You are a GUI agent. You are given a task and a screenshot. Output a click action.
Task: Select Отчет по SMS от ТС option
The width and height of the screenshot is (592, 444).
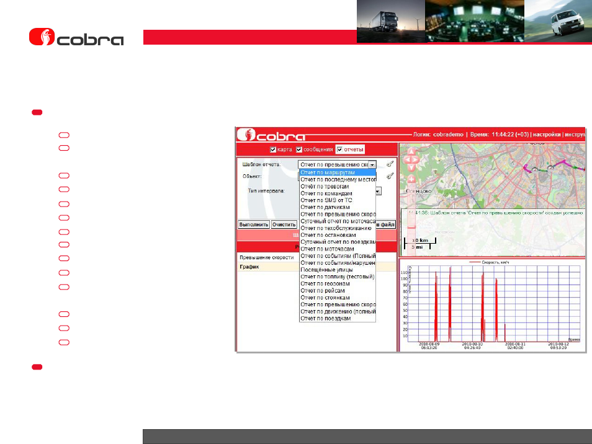tap(338, 200)
